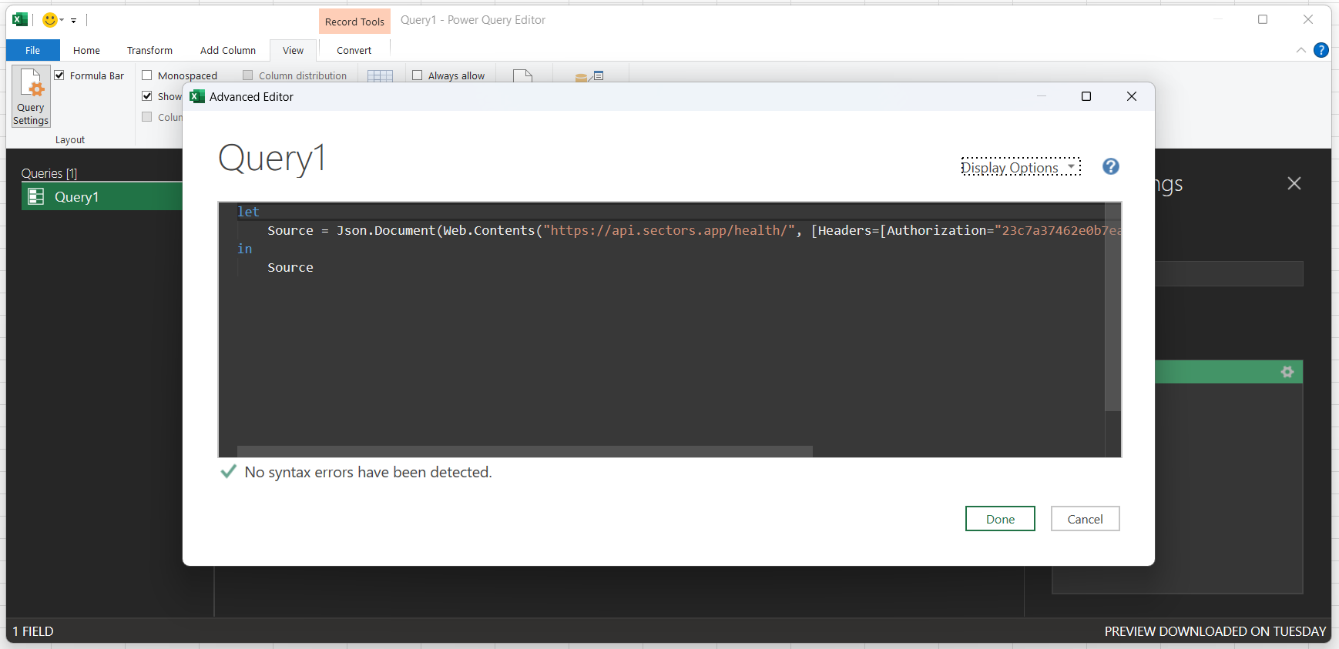Close the Advanced Editor dialog

point(1131,96)
